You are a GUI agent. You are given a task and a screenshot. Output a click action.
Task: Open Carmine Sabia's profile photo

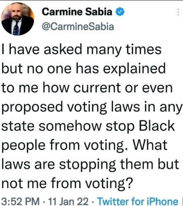18,19
